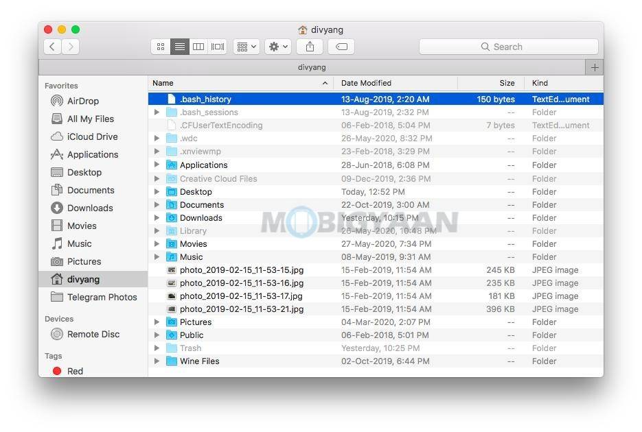
Task: Switch to column view
Action: [198, 46]
